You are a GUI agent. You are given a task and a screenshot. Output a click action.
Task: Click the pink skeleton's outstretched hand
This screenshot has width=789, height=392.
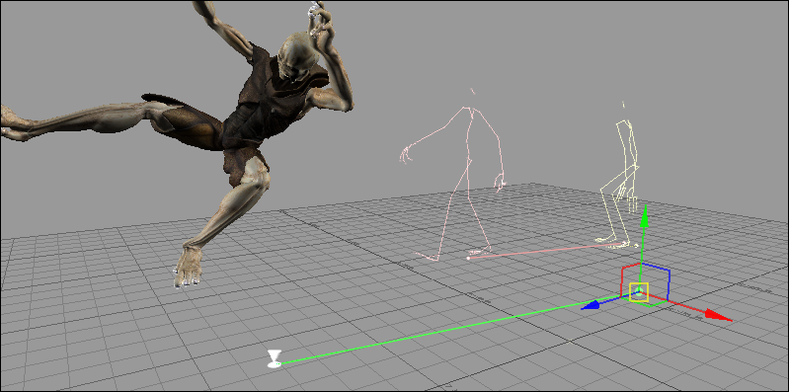(405, 156)
